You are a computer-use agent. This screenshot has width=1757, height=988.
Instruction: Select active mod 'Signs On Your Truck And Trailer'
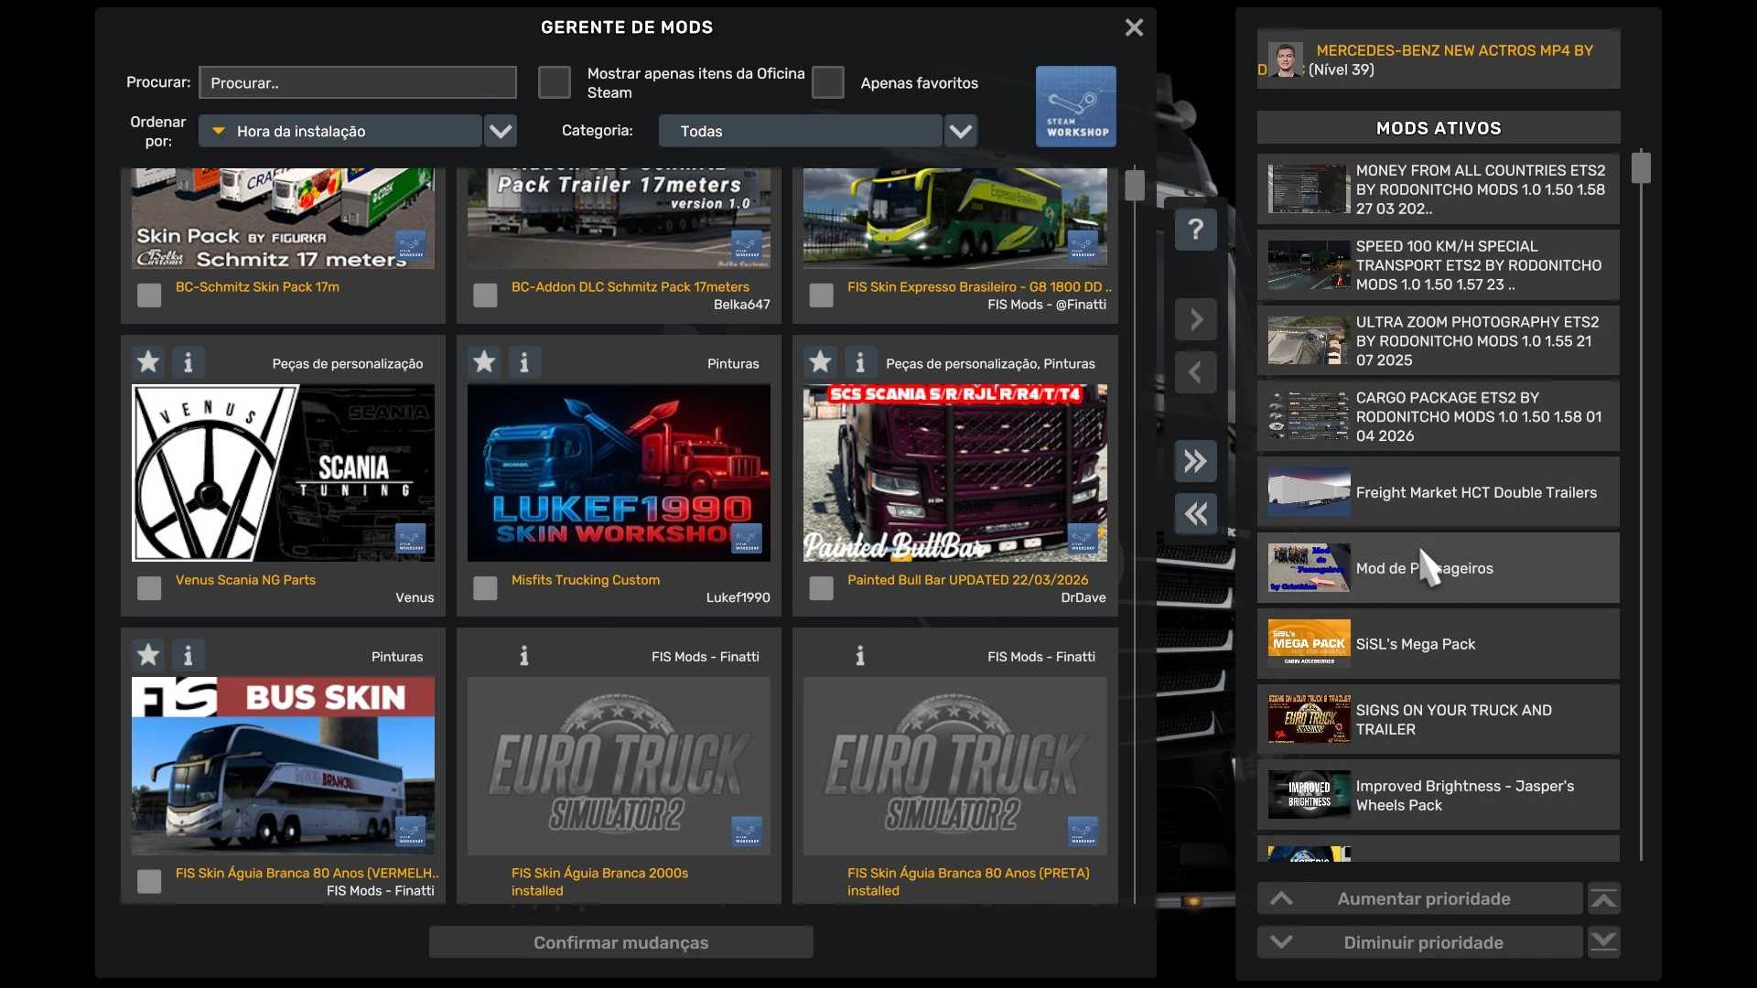point(1439,720)
